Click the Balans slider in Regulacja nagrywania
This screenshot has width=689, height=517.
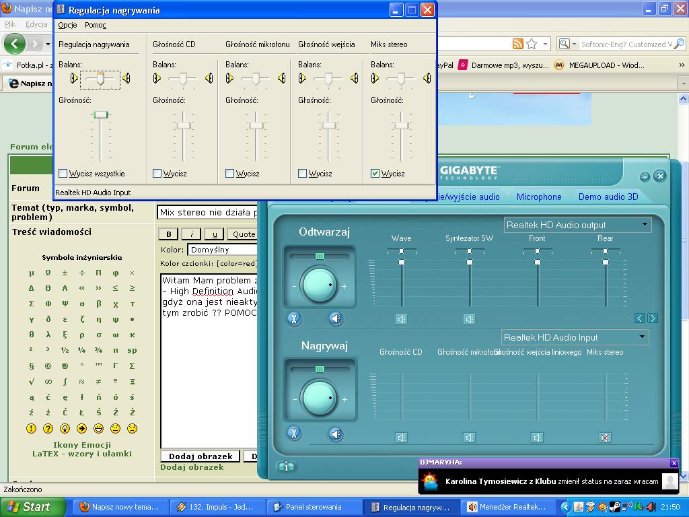[100, 79]
